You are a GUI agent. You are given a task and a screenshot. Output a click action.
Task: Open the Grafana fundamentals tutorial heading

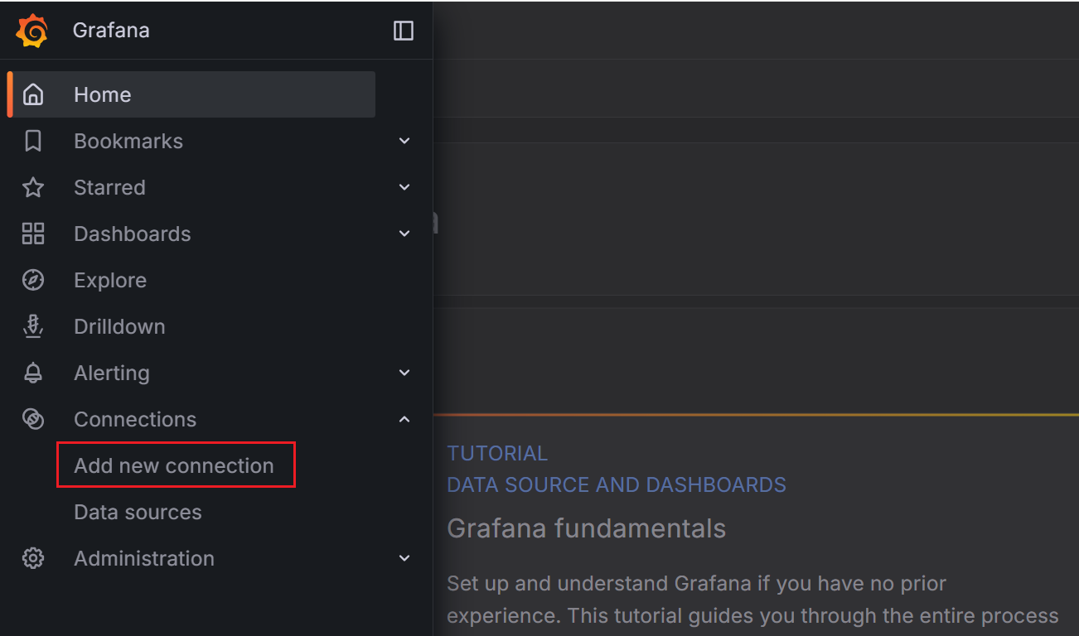(587, 528)
